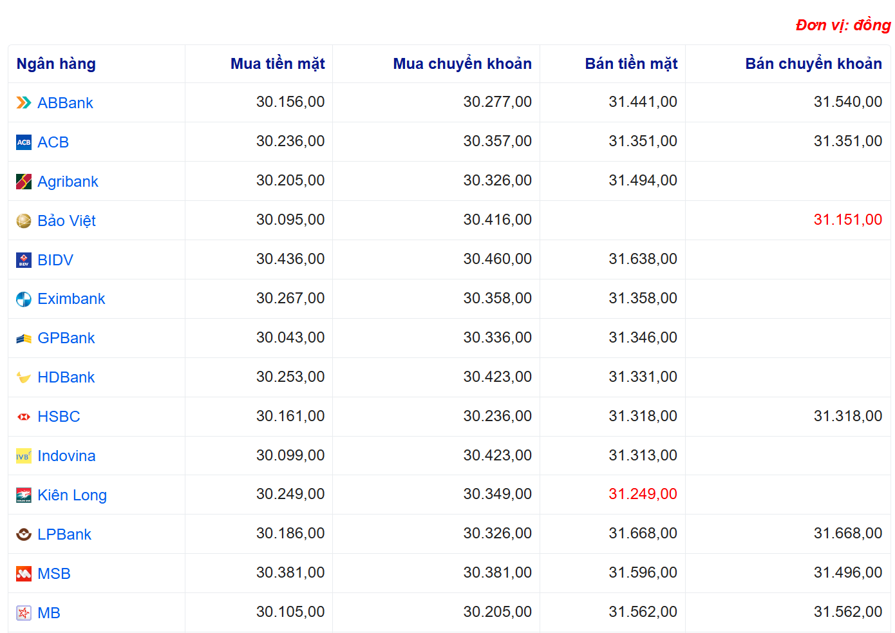Click the Agribank logo icon

click(x=23, y=182)
